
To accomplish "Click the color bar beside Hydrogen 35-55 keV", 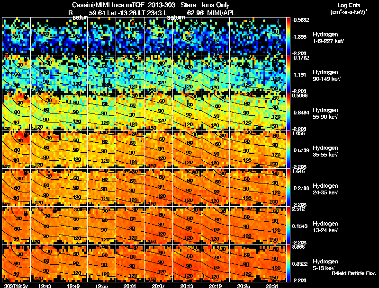I will (x=288, y=149).
